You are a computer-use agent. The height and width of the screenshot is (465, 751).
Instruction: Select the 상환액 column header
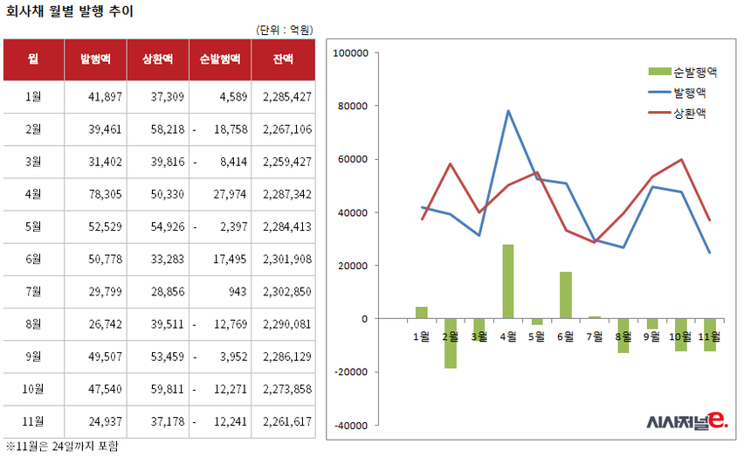click(x=157, y=59)
